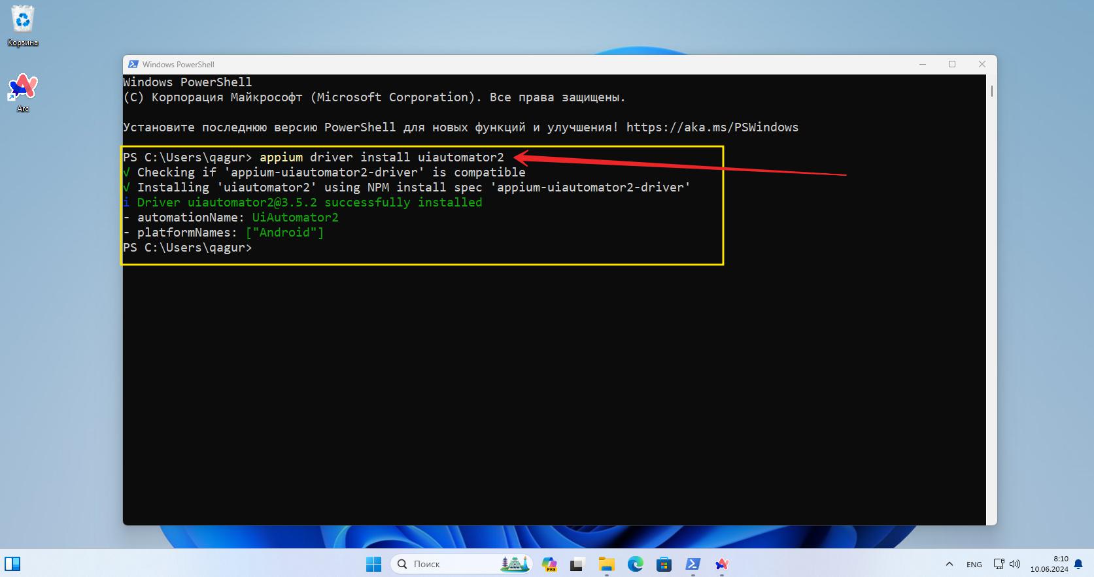
Task: Show hidden system tray icons
Action: coord(949,564)
